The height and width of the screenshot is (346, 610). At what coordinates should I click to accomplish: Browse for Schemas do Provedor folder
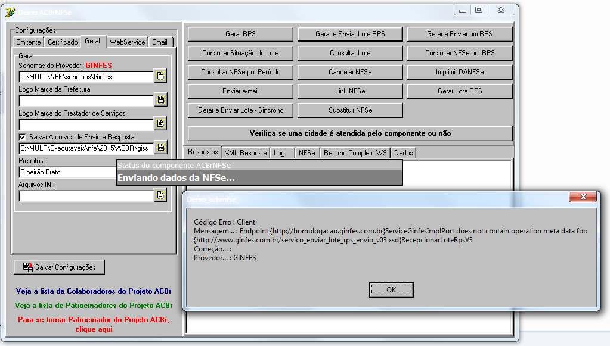pyautogui.click(x=160, y=76)
